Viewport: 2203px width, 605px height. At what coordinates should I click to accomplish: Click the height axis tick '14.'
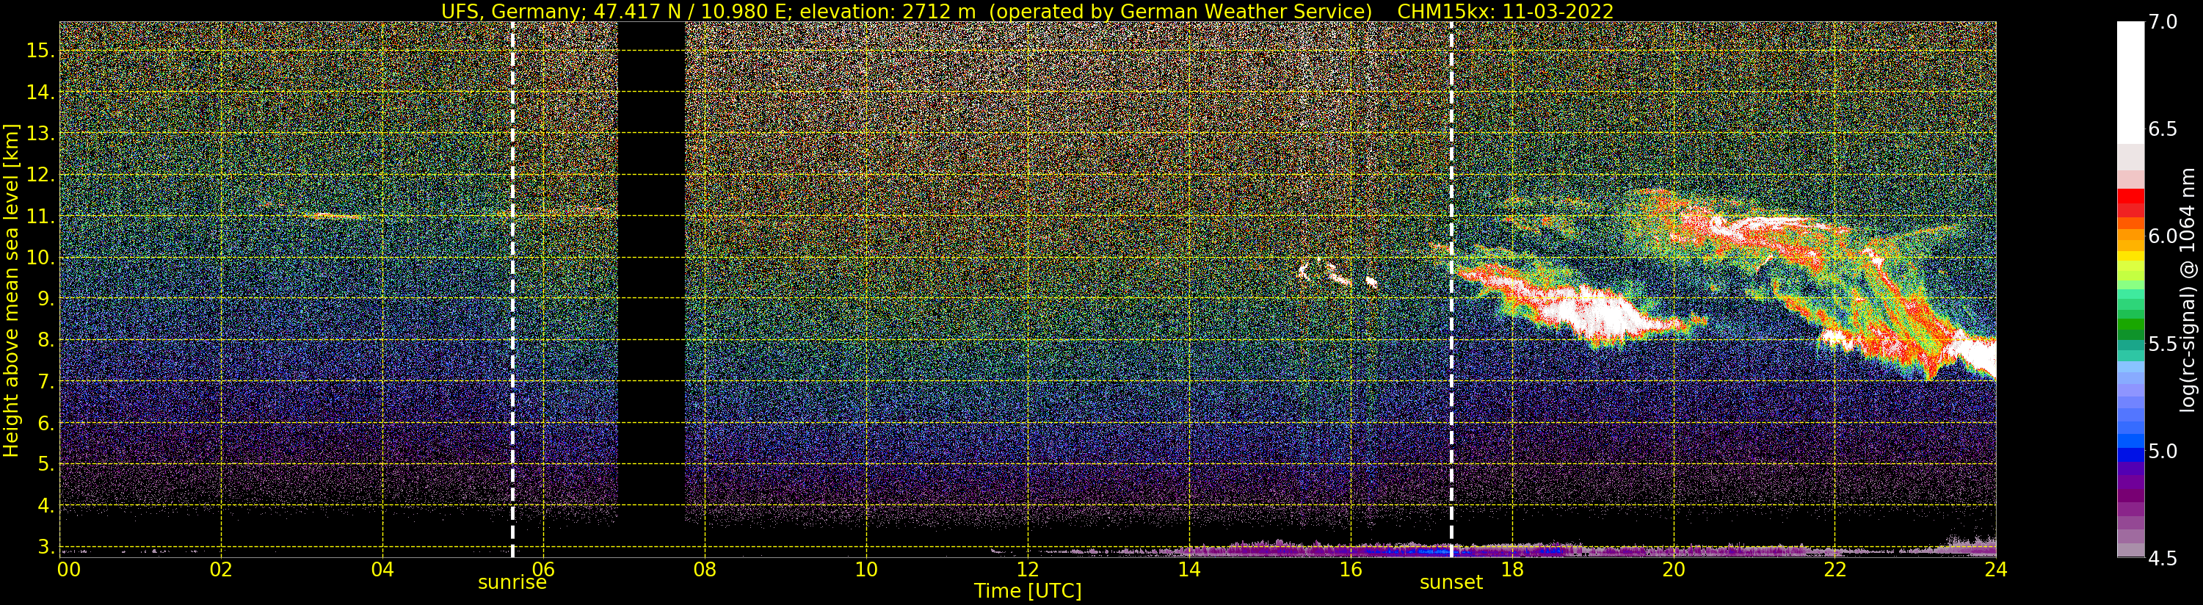[40, 93]
